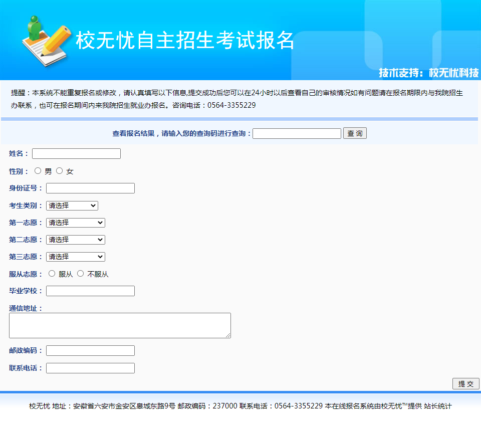Focus the query code input field
The image size is (481, 421).
click(297, 133)
